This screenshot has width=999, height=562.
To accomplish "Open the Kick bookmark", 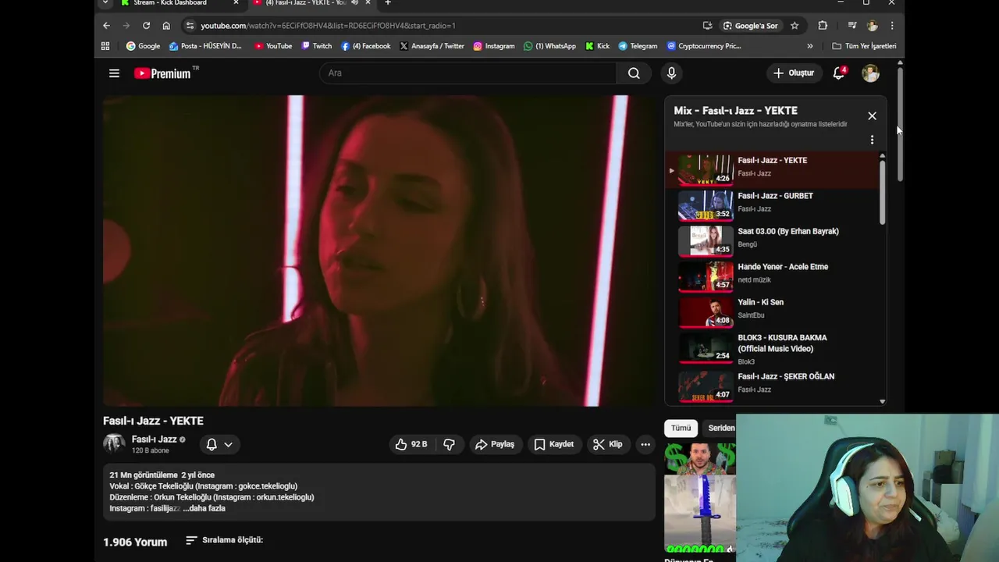I will tap(597, 46).
